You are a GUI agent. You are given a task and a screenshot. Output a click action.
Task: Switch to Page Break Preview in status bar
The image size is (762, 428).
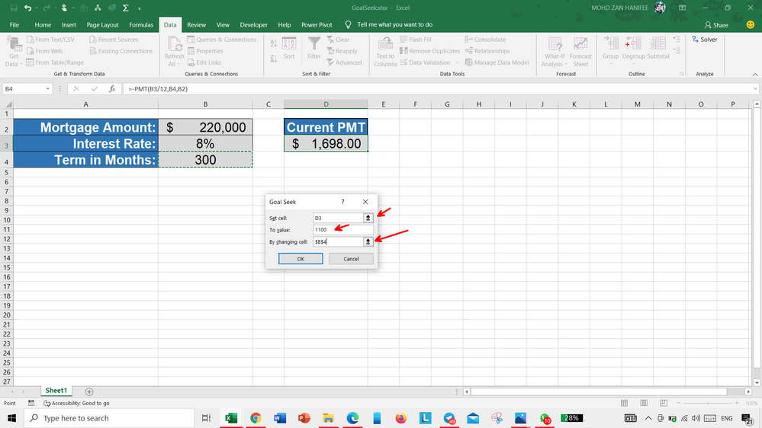click(664, 404)
